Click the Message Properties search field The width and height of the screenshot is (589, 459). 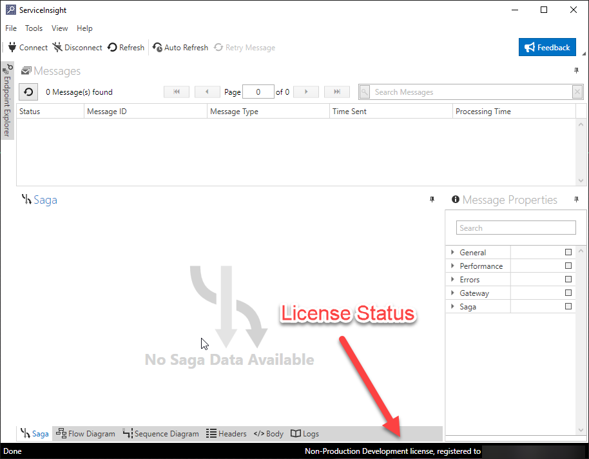[x=516, y=228]
